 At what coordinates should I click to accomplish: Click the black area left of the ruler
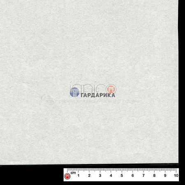(x=32, y=175)
